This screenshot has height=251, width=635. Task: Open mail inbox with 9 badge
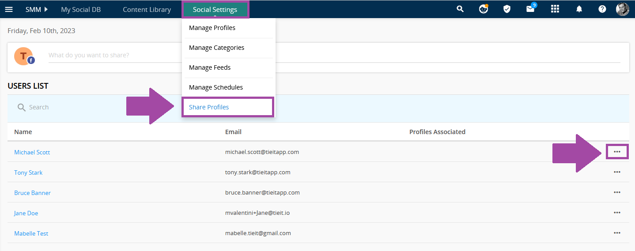pyautogui.click(x=531, y=8)
